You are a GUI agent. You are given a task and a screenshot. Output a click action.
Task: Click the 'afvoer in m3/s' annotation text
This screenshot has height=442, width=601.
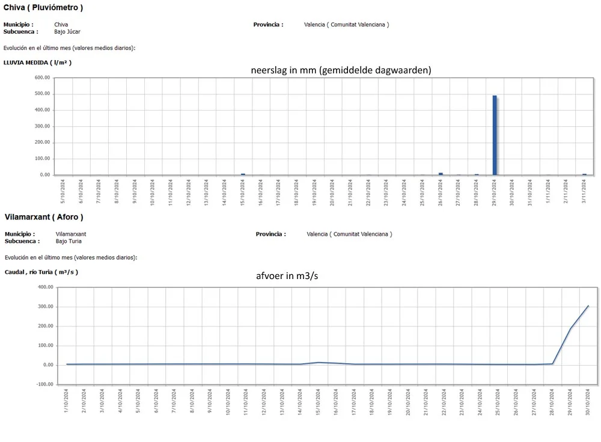tap(291, 276)
